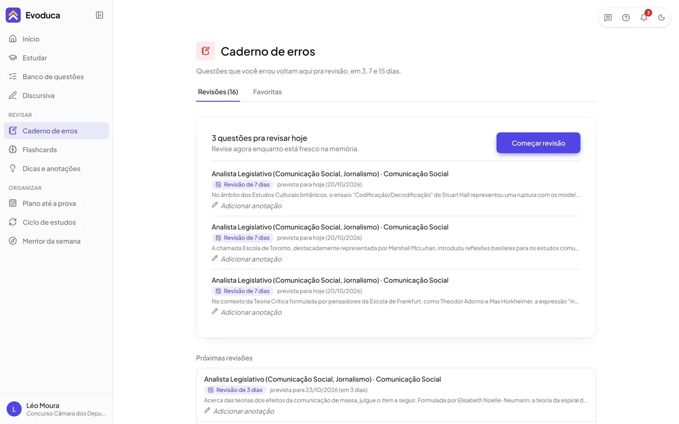This screenshot has width=679, height=424.
Task: Open Mentor da semana compass icon
Action: 13,241
